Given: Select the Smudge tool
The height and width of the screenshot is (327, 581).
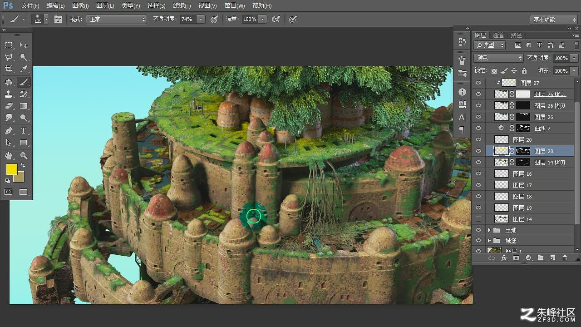Looking at the screenshot, I should pyautogui.click(x=9, y=118).
